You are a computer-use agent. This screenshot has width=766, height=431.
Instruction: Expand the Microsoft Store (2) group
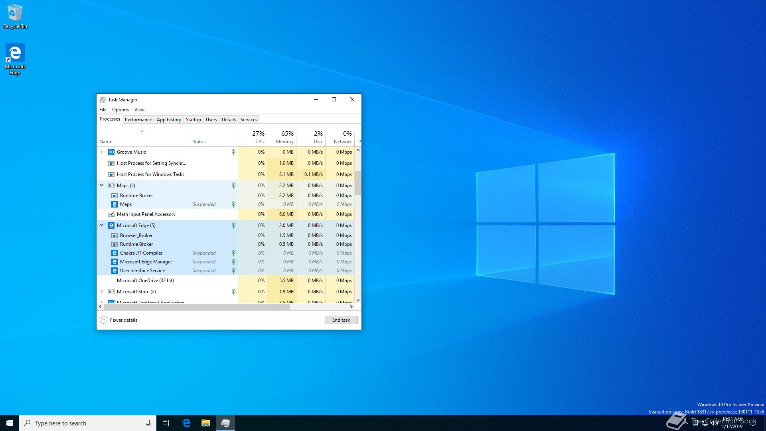(101, 292)
